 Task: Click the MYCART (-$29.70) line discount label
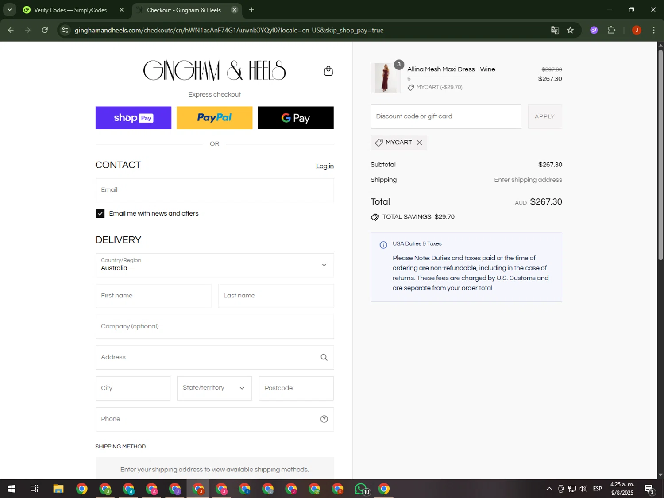tap(439, 87)
